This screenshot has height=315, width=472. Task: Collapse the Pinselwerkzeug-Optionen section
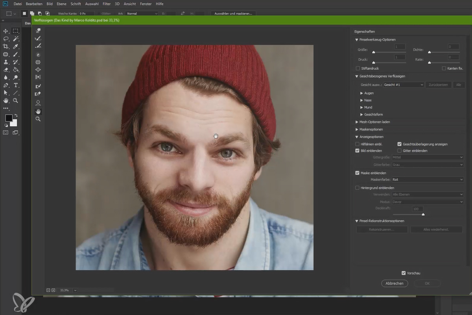click(357, 40)
